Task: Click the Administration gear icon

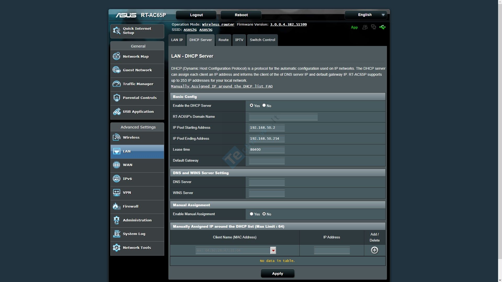Action: pyautogui.click(x=117, y=220)
